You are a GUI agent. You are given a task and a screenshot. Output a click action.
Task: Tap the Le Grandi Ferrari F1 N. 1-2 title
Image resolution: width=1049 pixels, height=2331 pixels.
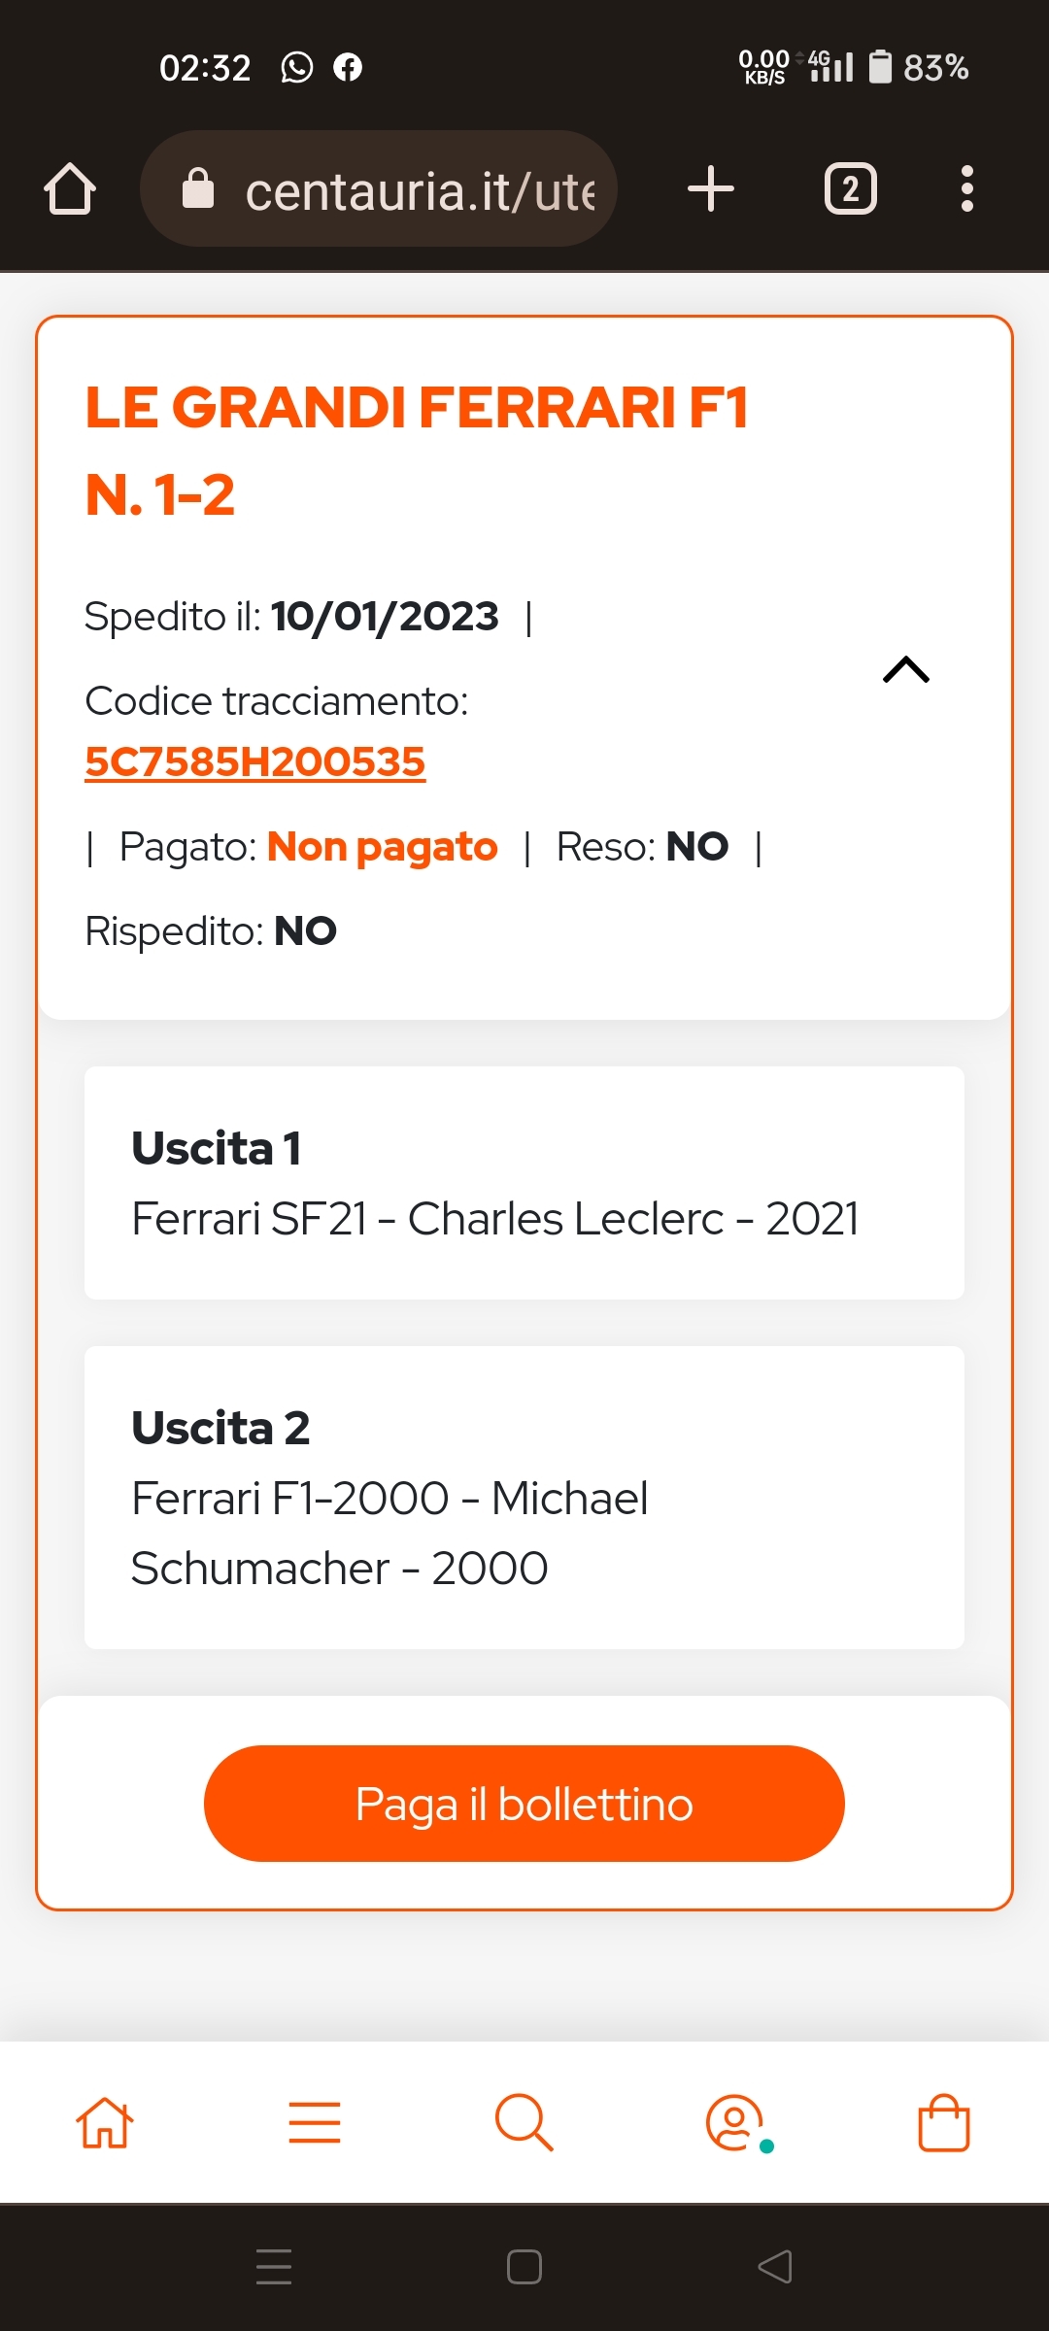pyautogui.click(x=418, y=450)
